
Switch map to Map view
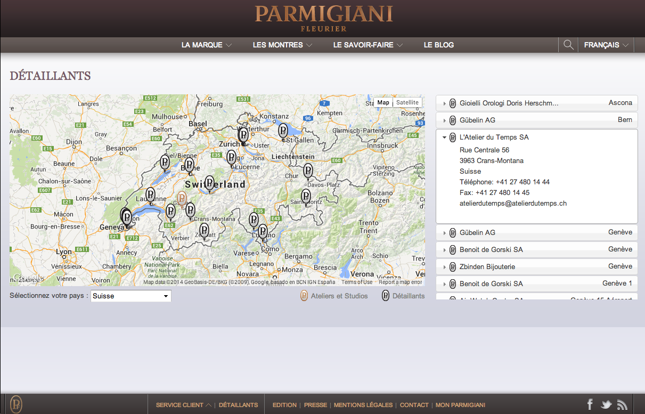(383, 102)
